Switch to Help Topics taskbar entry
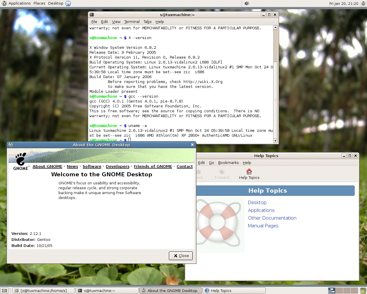Image resolution: width=367 pixels, height=294 pixels. click(234, 291)
